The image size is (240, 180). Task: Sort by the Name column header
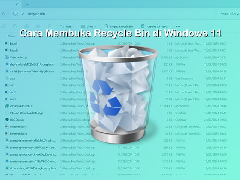[x=11, y=36]
